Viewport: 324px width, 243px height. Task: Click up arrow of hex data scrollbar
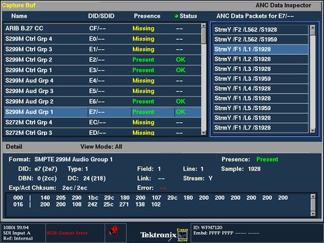(x=313, y=196)
